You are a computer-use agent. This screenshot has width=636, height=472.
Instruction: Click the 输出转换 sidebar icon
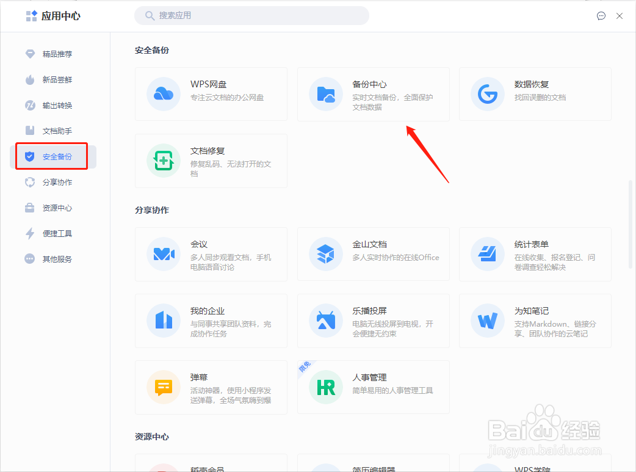[30, 105]
